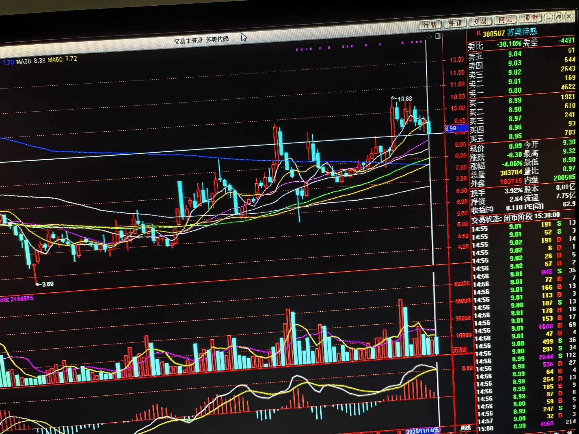The width and height of the screenshot is (579, 434).
Task: Click the 理财 wealth management button
Action: [531, 18]
